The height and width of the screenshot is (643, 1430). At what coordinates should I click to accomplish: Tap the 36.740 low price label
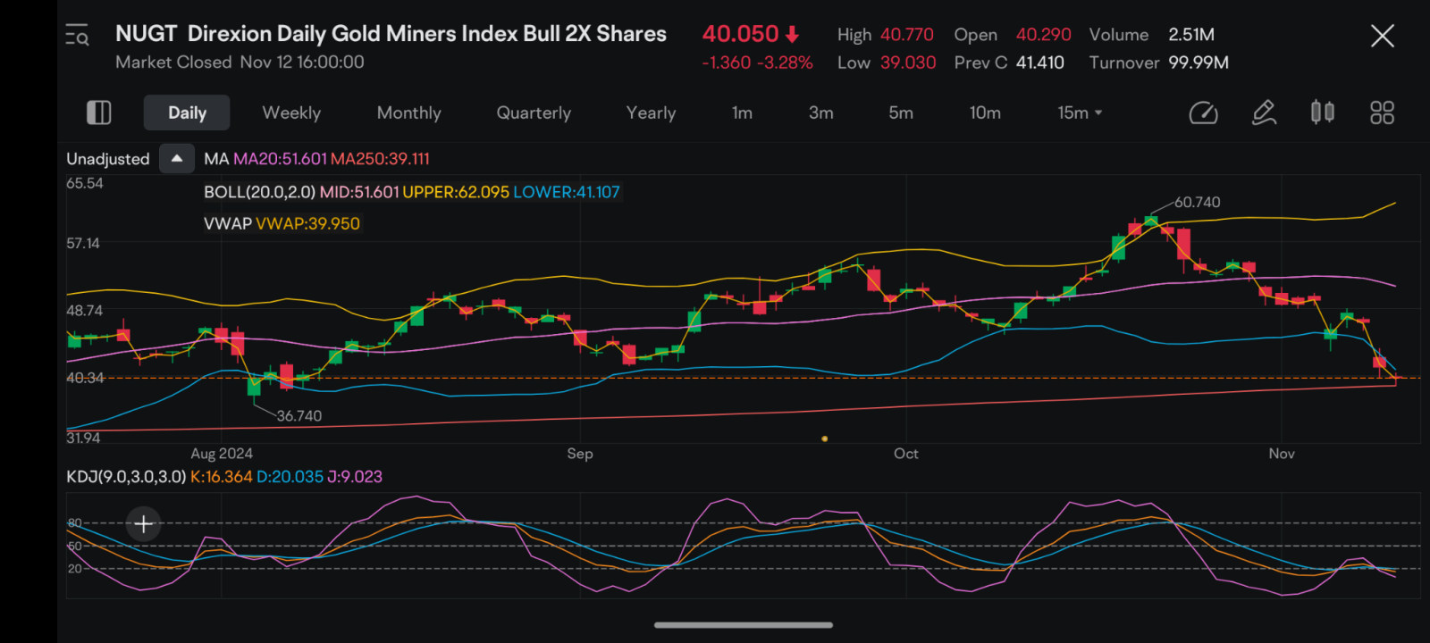click(299, 416)
